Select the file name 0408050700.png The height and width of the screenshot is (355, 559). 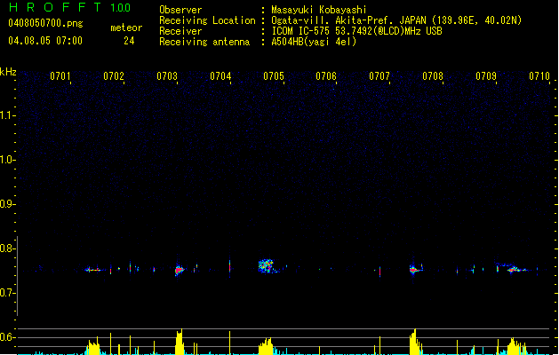pyautogui.click(x=45, y=23)
